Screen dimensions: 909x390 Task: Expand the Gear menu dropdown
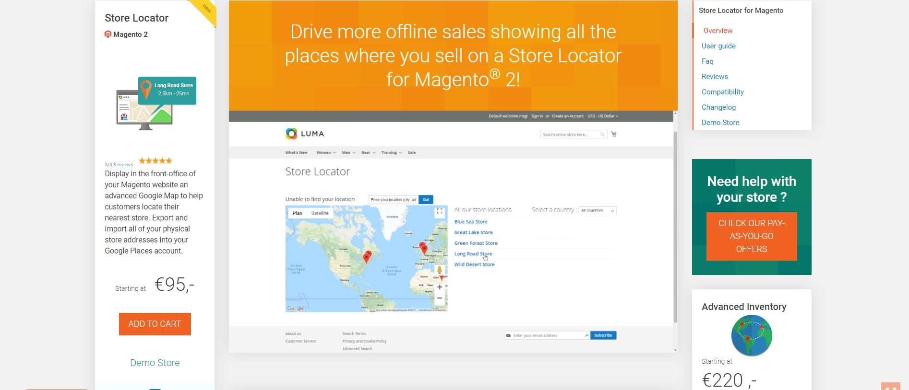[x=369, y=152]
